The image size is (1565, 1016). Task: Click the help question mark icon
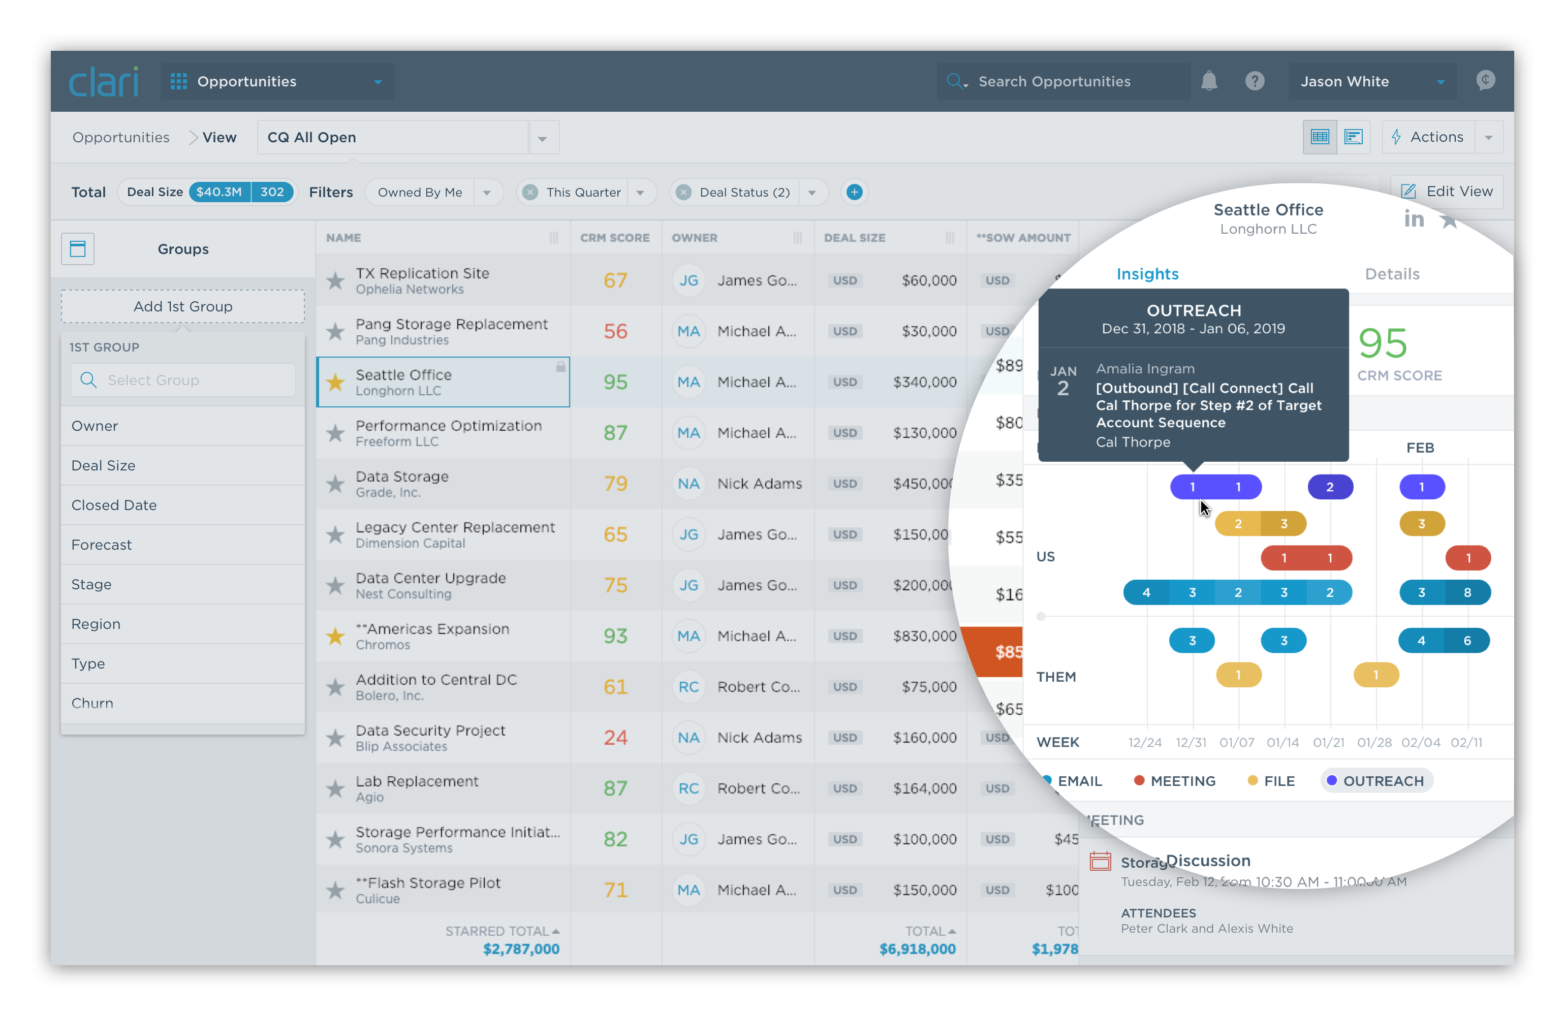pyautogui.click(x=1251, y=80)
